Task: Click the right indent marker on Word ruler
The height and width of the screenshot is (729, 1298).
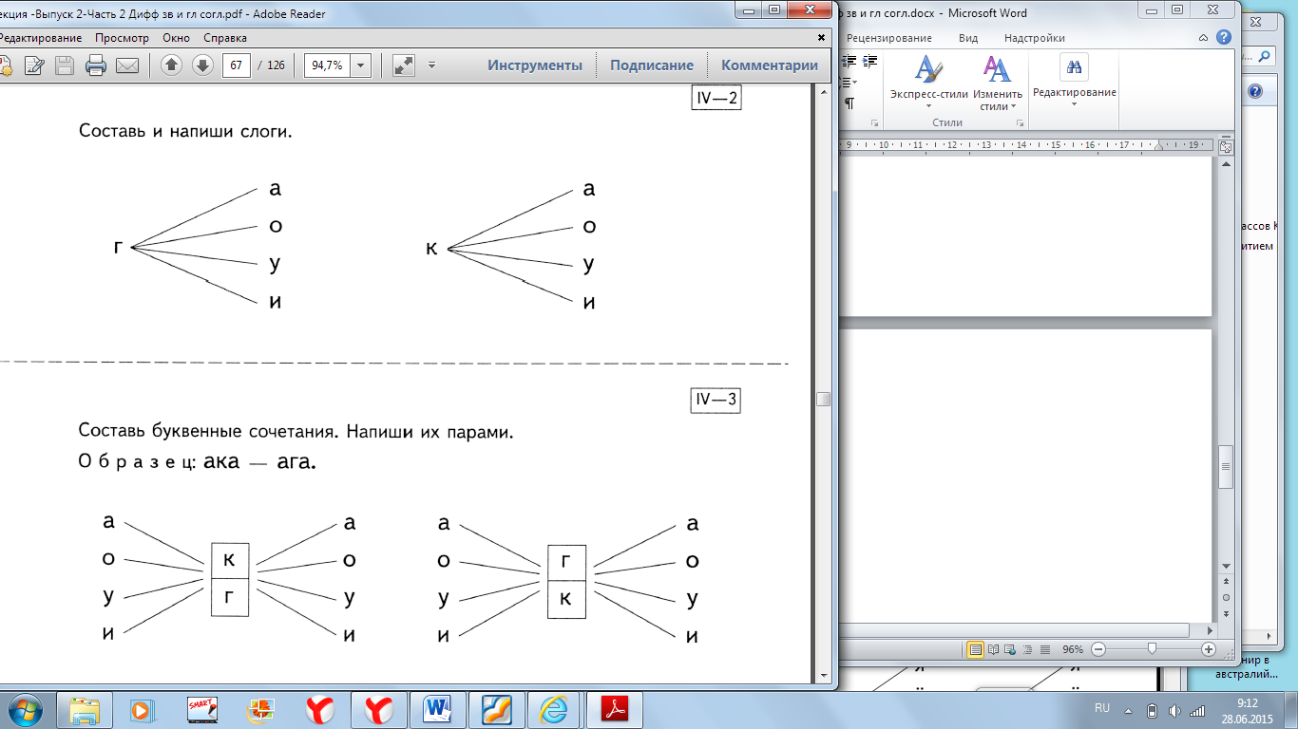Action: pyautogui.click(x=1158, y=148)
